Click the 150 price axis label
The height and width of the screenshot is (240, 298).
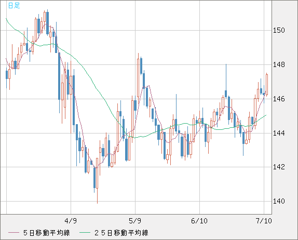[x=279, y=30]
